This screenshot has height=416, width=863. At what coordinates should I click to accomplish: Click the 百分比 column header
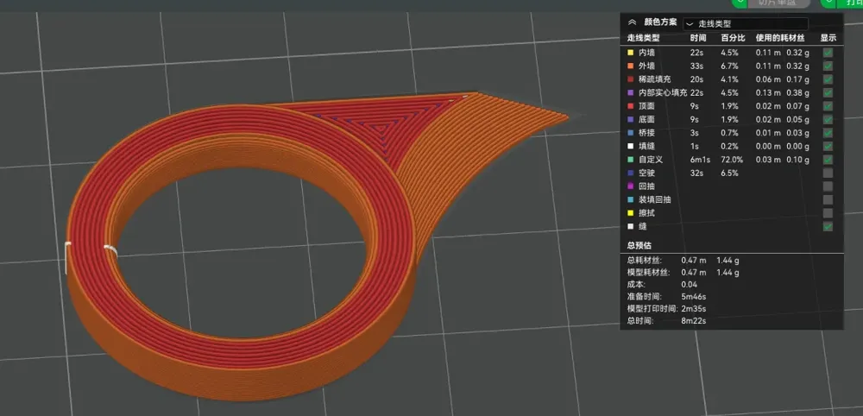point(733,38)
